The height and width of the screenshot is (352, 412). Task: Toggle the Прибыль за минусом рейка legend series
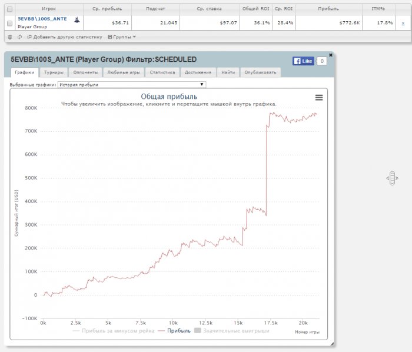click(113, 331)
